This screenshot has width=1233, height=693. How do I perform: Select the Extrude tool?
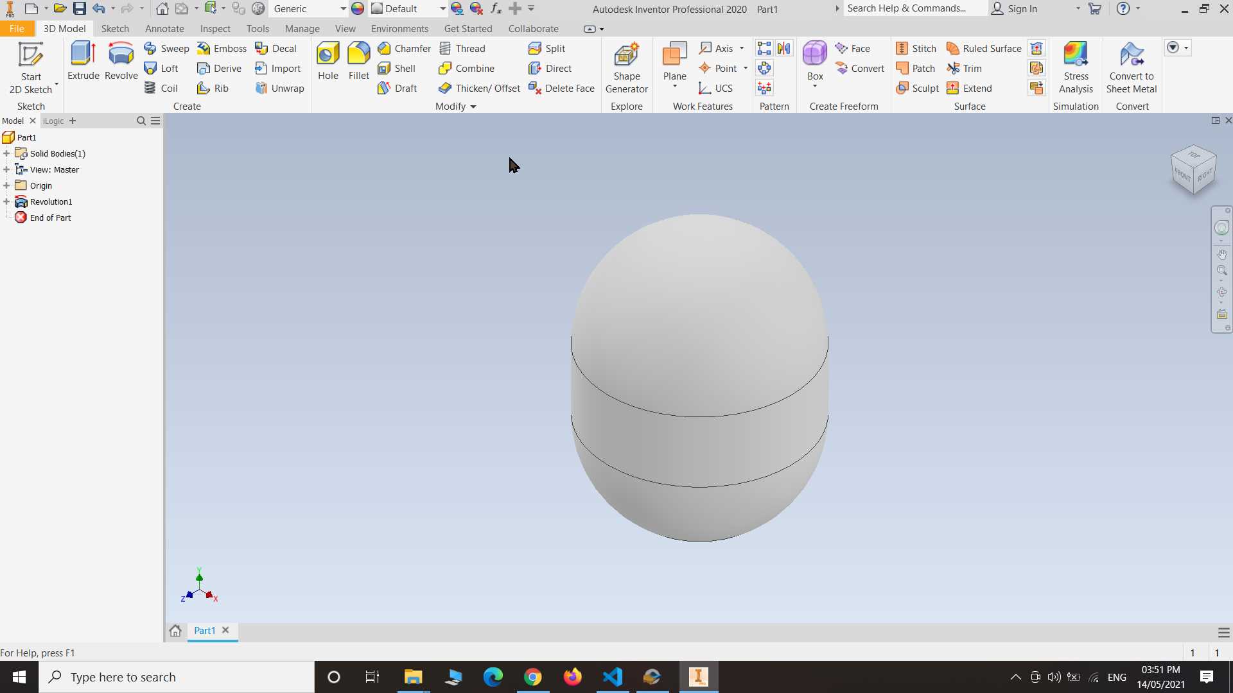[83, 62]
